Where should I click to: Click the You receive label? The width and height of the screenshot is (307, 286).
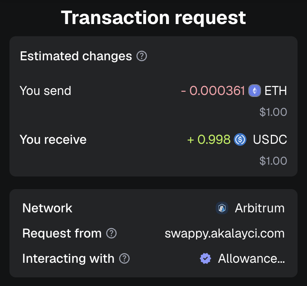click(x=53, y=139)
